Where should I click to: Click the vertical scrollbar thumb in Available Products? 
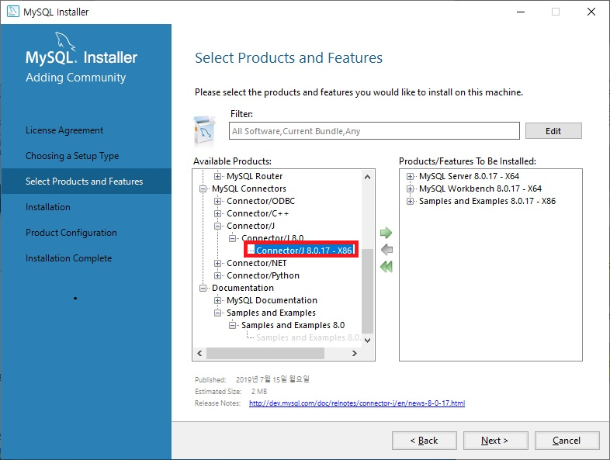367,291
